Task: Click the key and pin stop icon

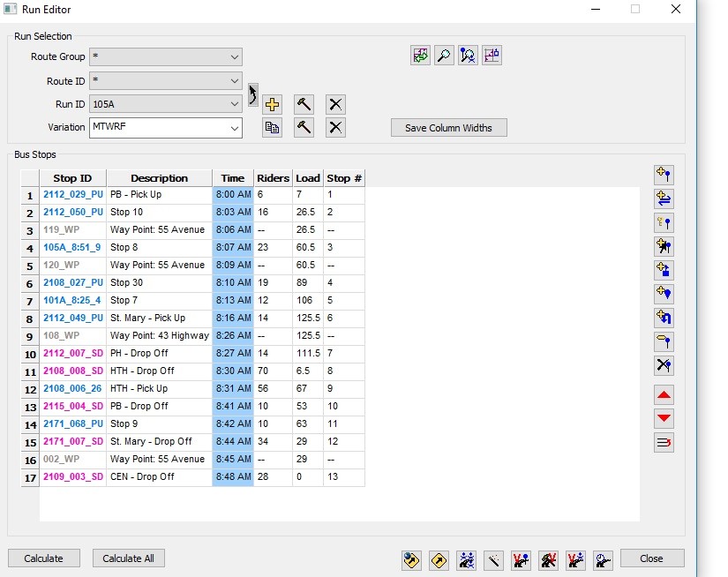Action: coord(664,223)
